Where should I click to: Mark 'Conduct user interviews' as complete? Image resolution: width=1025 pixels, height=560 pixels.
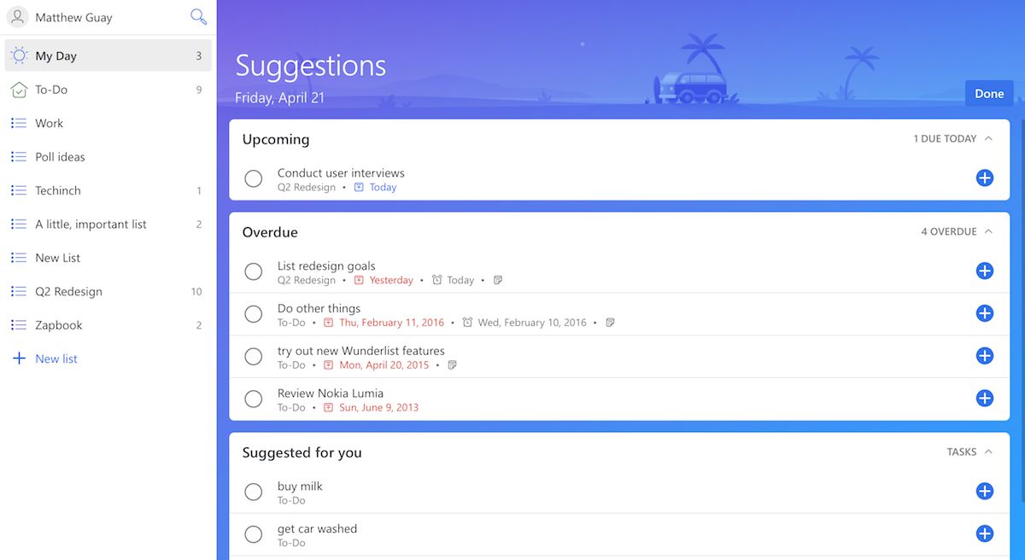(254, 179)
